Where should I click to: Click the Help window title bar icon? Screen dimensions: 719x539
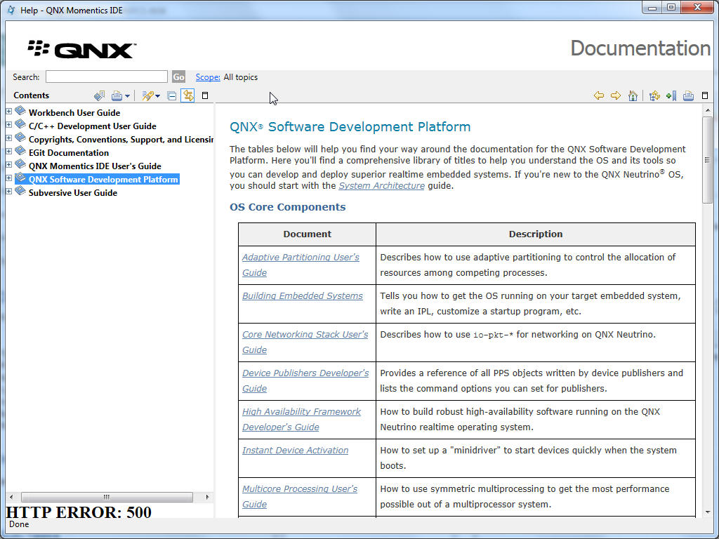(11, 10)
